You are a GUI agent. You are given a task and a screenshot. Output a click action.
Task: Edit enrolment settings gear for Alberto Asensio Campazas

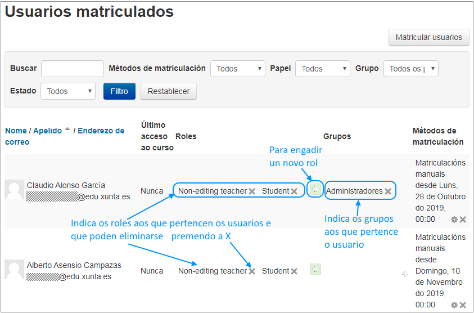tap(454, 305)
